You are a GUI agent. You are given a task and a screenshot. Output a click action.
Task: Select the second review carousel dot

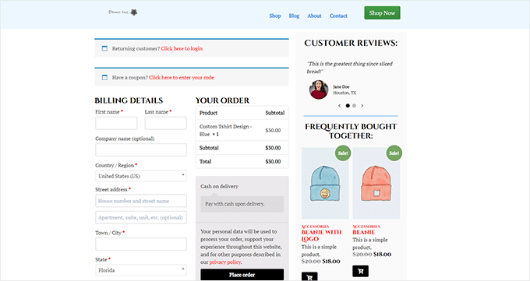coord(354,106)
